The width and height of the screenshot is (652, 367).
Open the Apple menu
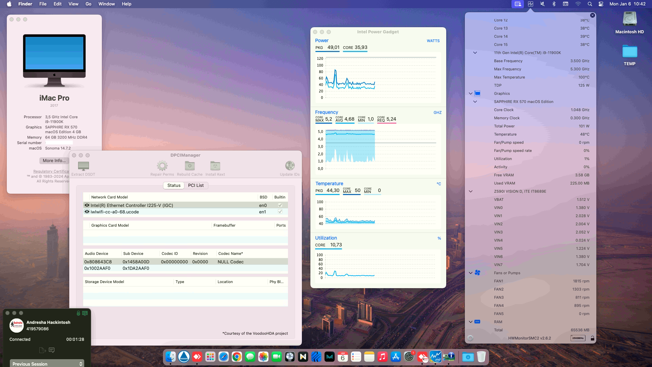click(x=9, y=4)
